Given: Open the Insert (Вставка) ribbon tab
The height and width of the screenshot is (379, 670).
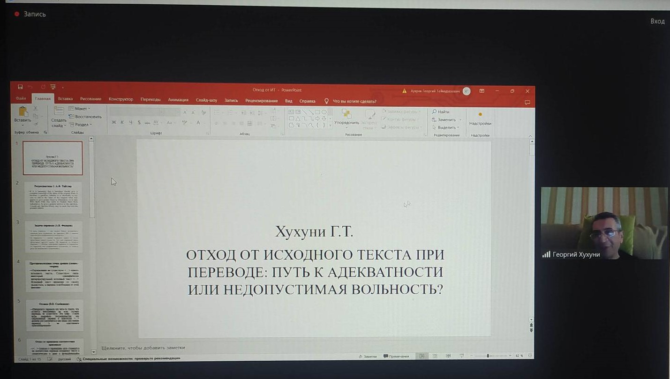Looking at the screenshot, I should (x=65, y=99).
